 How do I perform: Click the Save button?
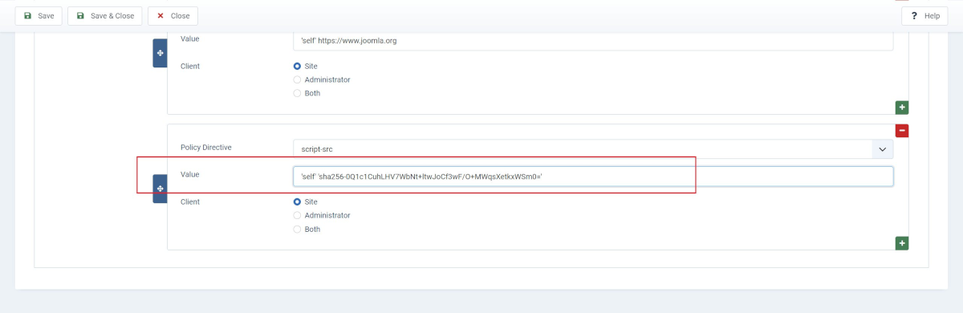click(x=39, y=16)
